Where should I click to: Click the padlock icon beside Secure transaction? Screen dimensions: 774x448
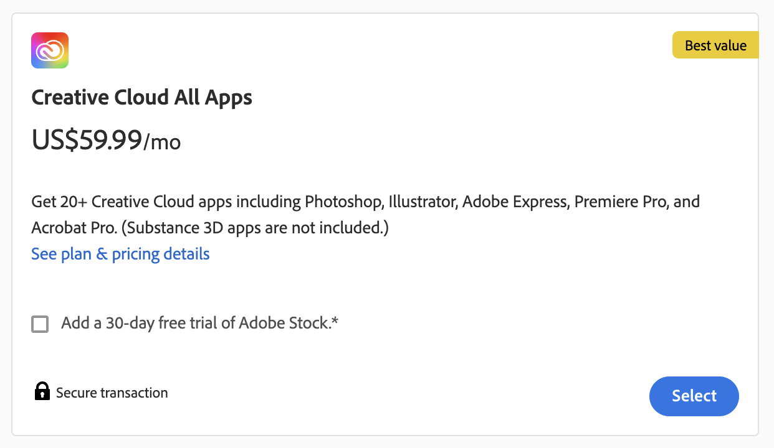(x=42, y=391)
